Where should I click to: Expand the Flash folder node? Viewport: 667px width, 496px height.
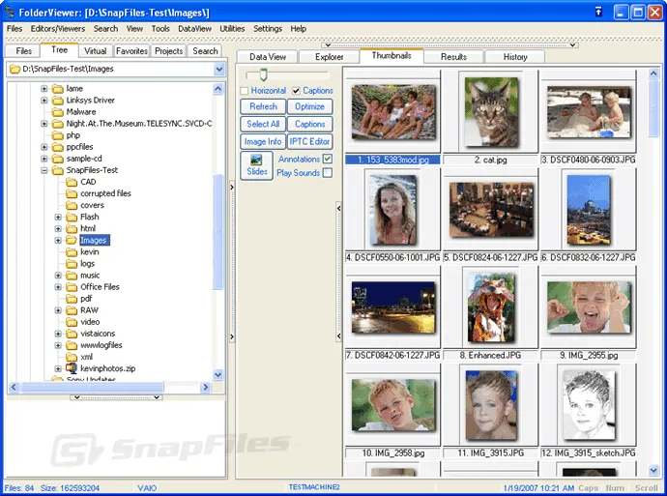(x=58, y=217)
